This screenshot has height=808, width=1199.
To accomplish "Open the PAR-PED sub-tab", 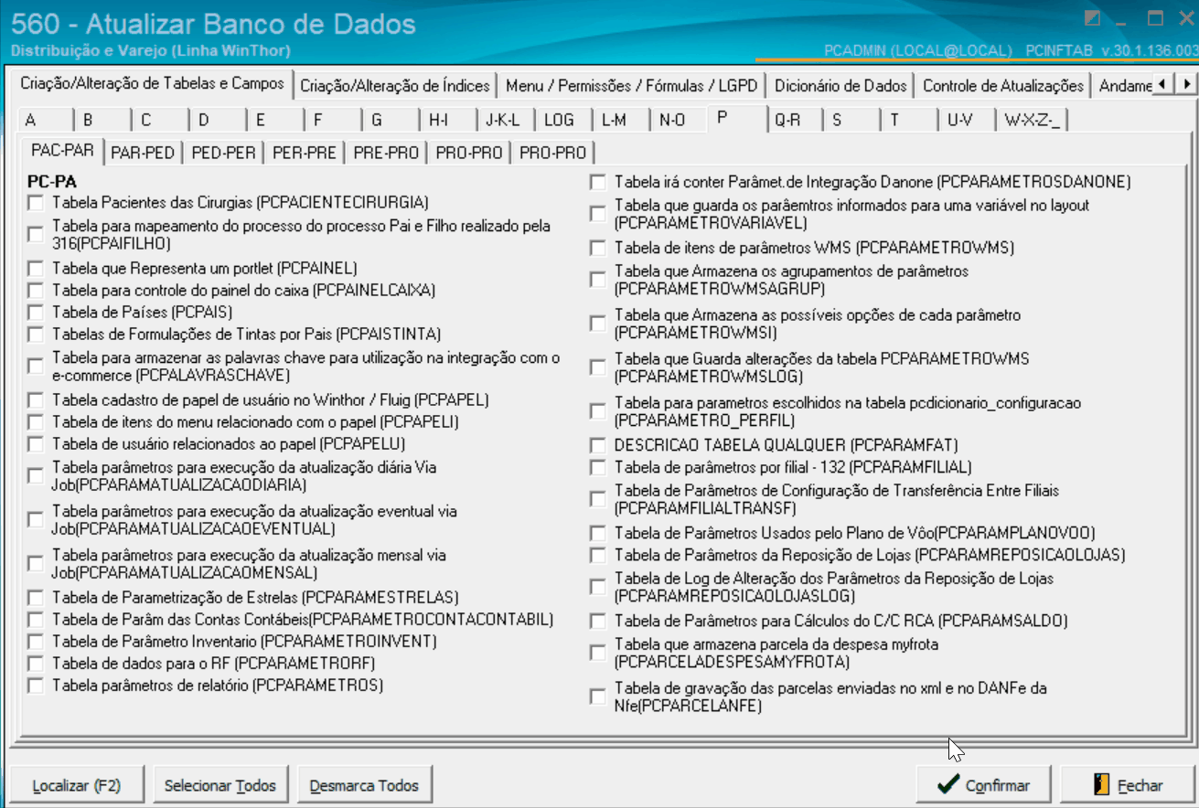I will [x=143, y=153].
